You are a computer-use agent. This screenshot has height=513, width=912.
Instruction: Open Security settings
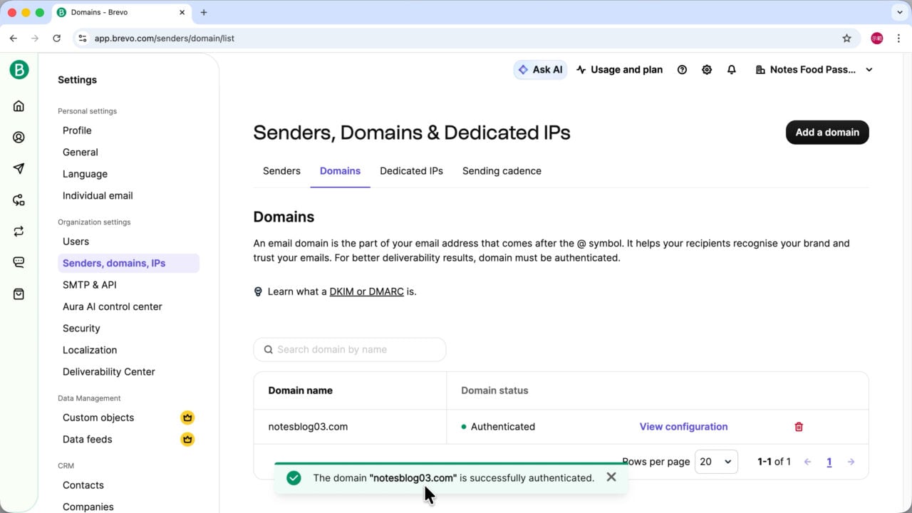(x=81, y=328)
